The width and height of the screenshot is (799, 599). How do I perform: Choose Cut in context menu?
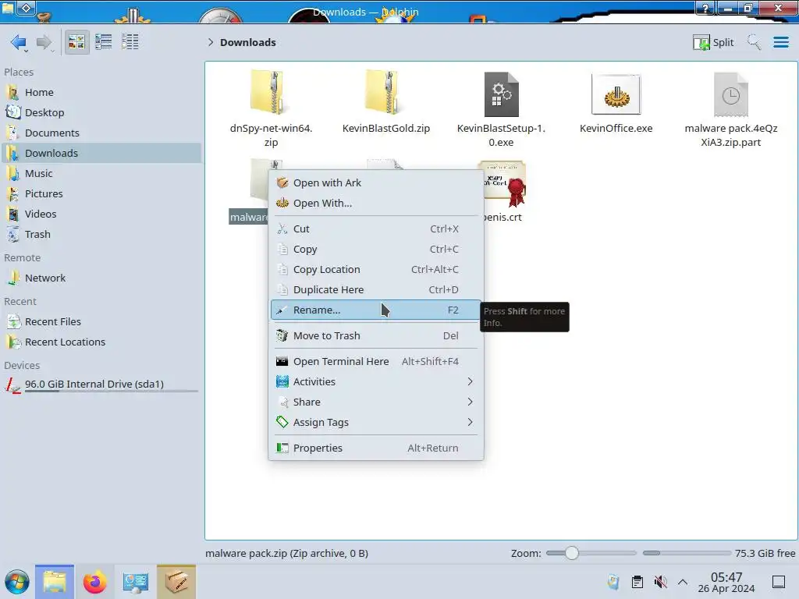pos(375,229)
